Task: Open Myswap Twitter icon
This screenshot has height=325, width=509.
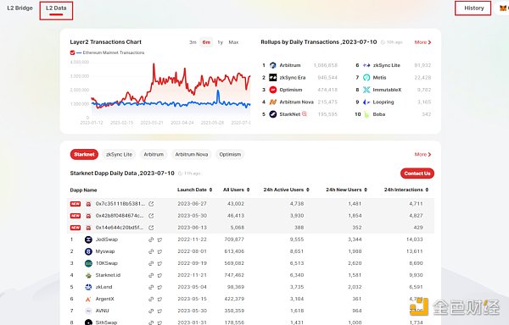Action: click(159, 251)
